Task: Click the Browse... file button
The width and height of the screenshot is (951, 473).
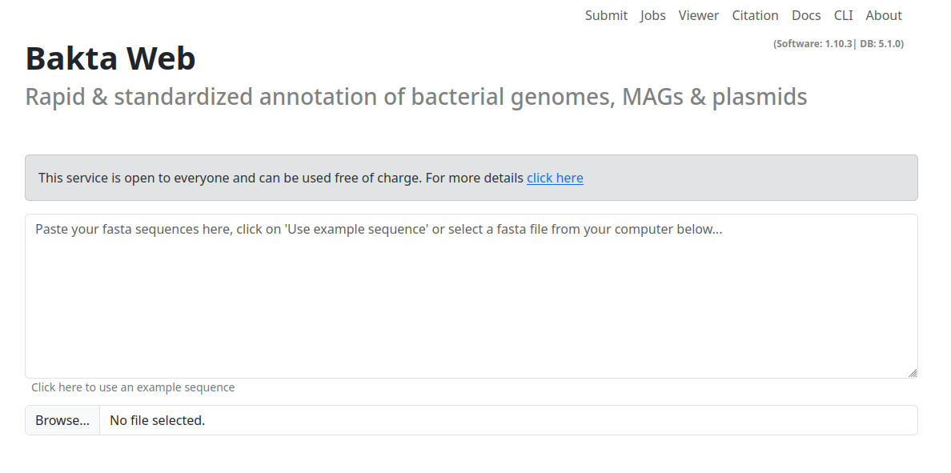Action: pos(62,420)
